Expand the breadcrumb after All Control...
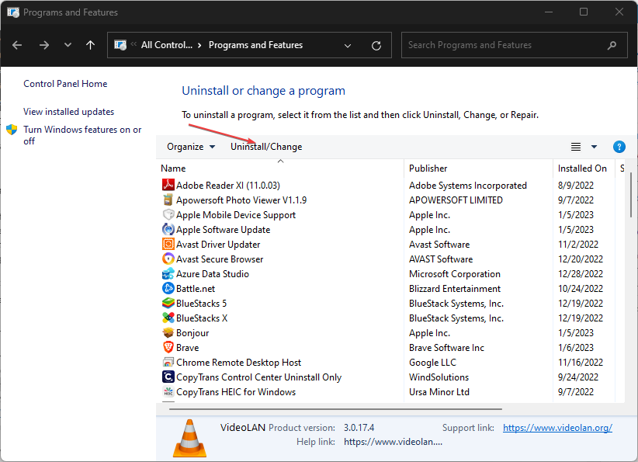 pyautogui.click(x=199, y=45)
